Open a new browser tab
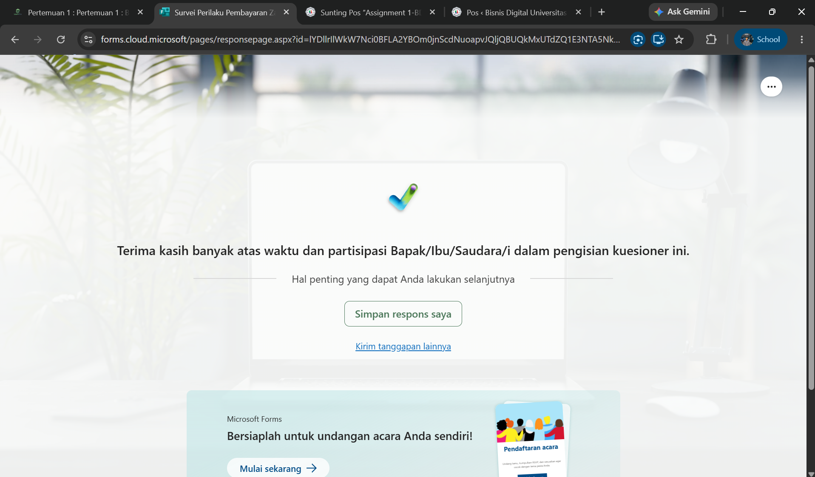This screenshot has height=477, width=815. pyautogui.click(x=602, y=12)
